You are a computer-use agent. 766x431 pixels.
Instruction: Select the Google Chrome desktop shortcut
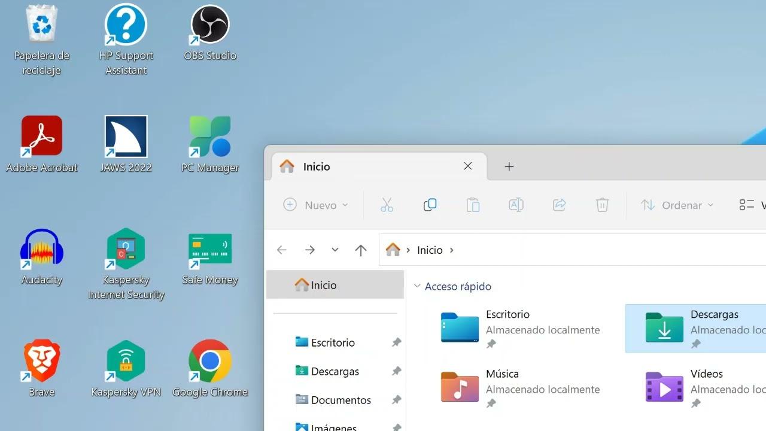point(210,369)
